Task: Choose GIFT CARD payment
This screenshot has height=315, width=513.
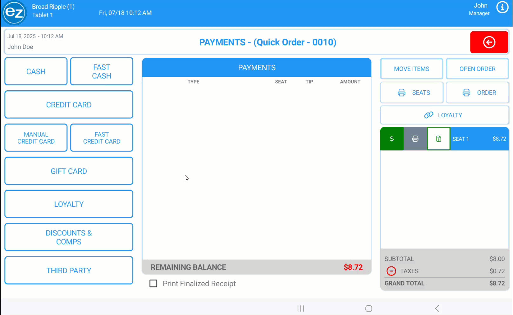Action: [x=69, y=171]
